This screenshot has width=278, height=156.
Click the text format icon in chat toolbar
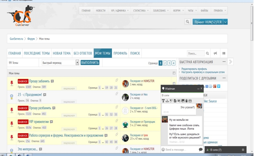(x=163, y=101)
